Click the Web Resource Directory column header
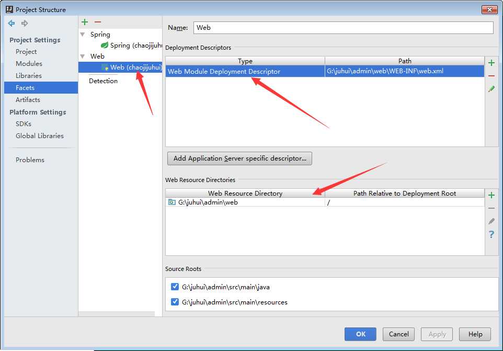This screenshot has width=503, height=351. click(245, 193)
